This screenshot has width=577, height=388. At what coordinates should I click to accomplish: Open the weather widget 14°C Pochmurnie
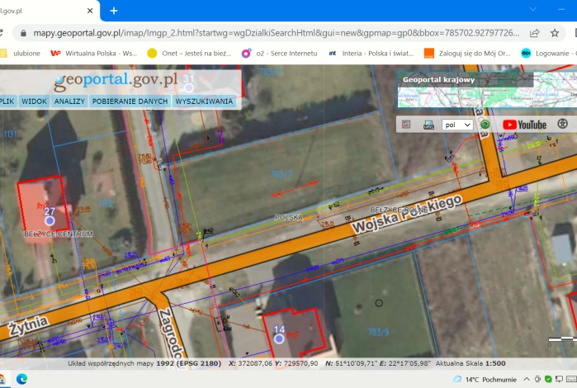click(x=485, y=379)
